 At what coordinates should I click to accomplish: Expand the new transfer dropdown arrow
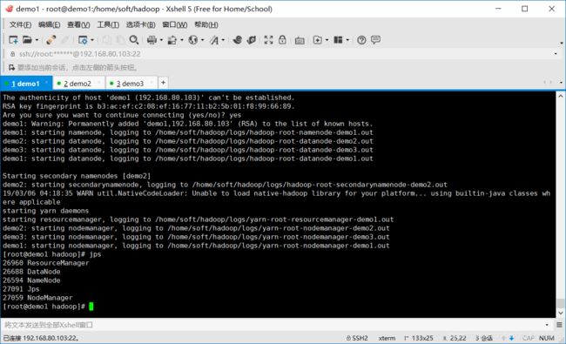(x=327, y=40)
